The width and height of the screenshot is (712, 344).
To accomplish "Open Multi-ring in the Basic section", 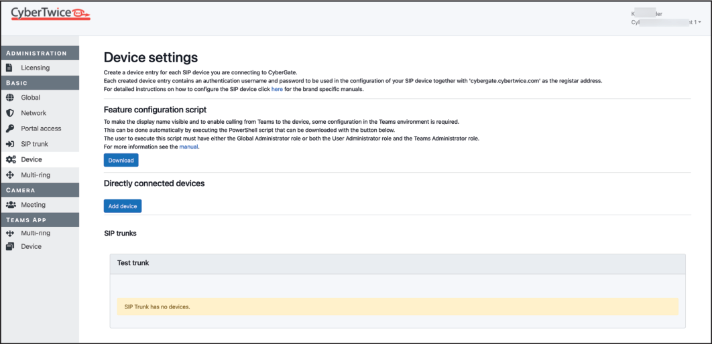I will pyautogui.click(x=40, y=175).
